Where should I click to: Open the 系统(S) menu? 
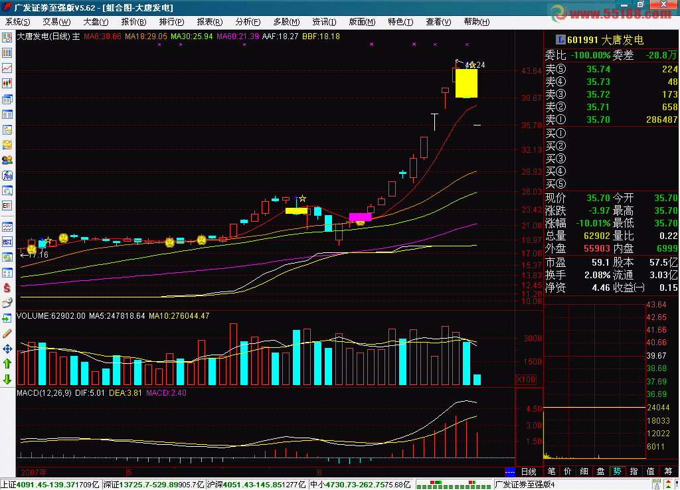(18, 22)
